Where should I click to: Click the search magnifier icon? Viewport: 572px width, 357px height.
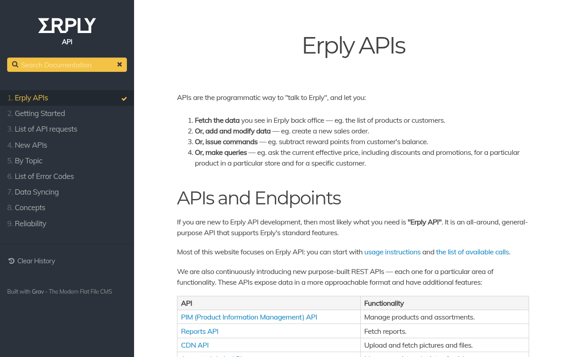coord(15,65)
